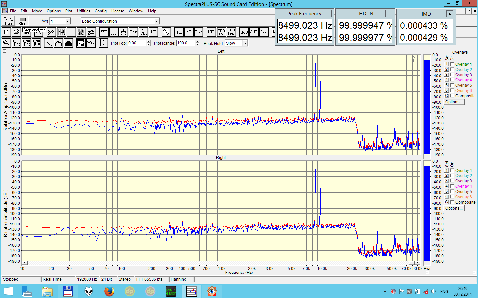Toggle the IMD measurement toolbar button
Screen dimensions: 478x298
244,32
